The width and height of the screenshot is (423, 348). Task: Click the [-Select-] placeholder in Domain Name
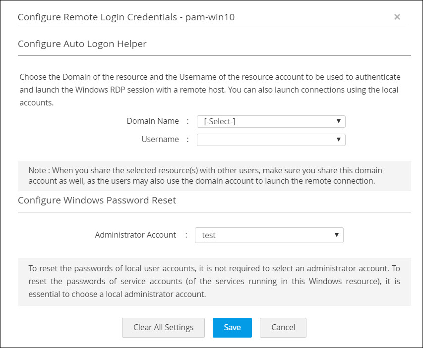(x=219, y=121)
